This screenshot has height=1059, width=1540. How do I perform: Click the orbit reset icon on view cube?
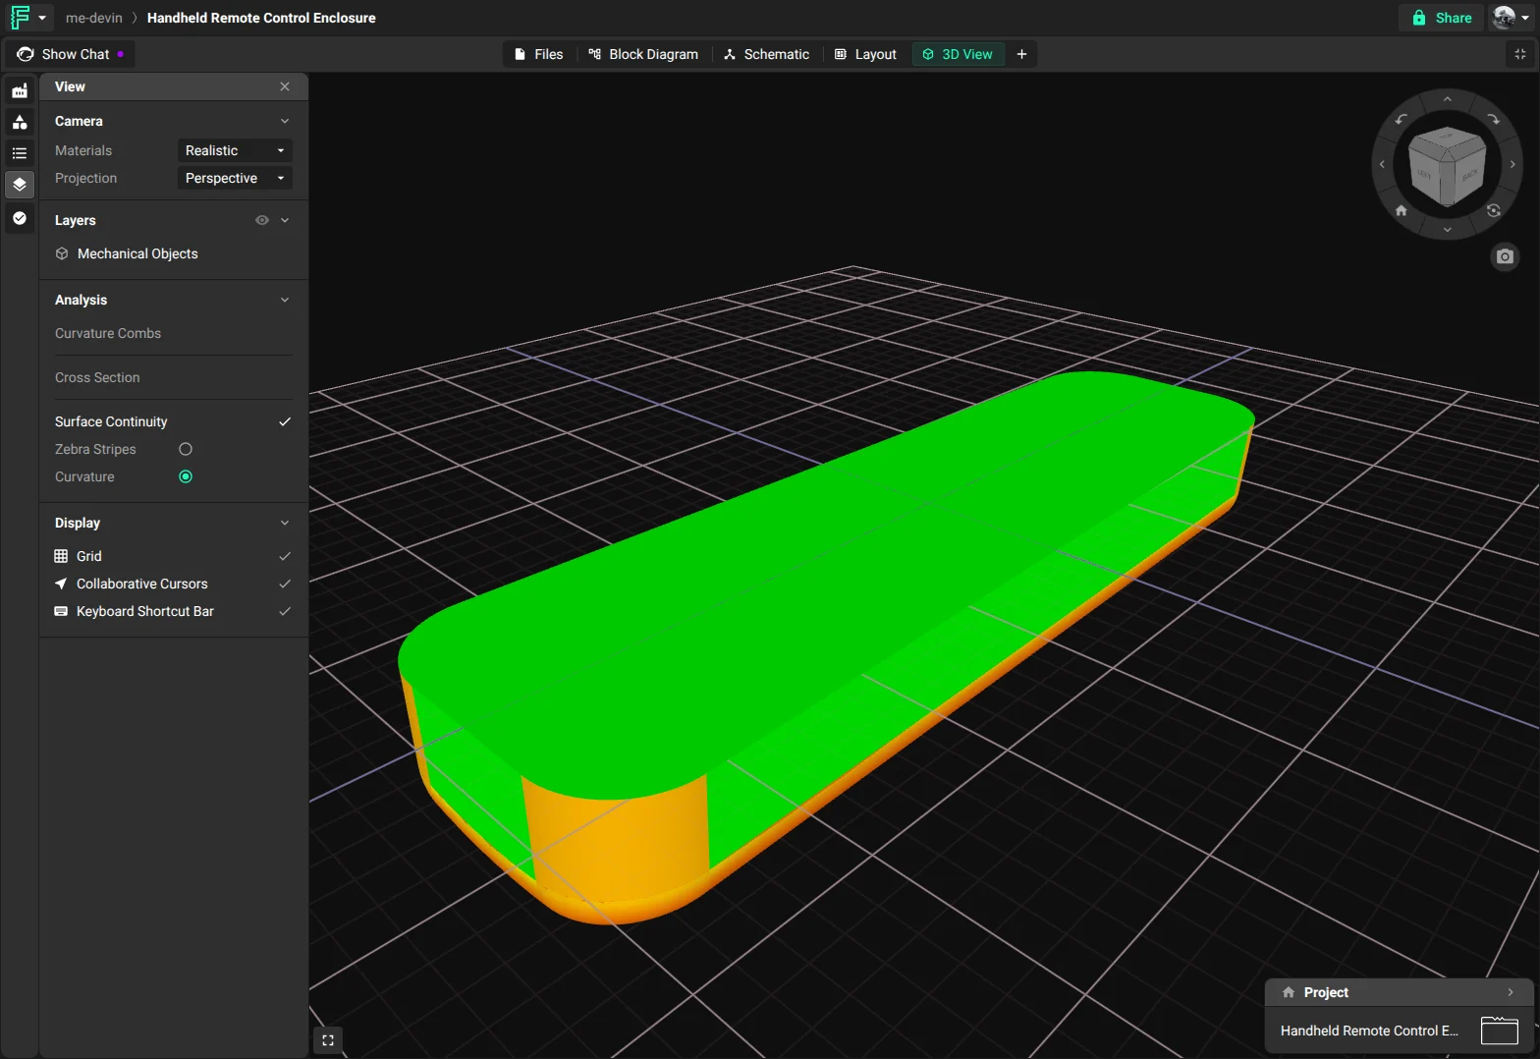coord(1493,210)
